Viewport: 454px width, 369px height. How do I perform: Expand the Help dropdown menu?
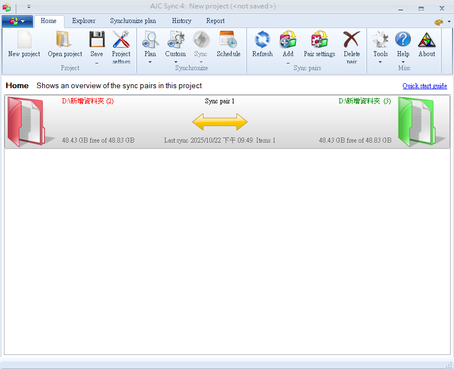403,62
